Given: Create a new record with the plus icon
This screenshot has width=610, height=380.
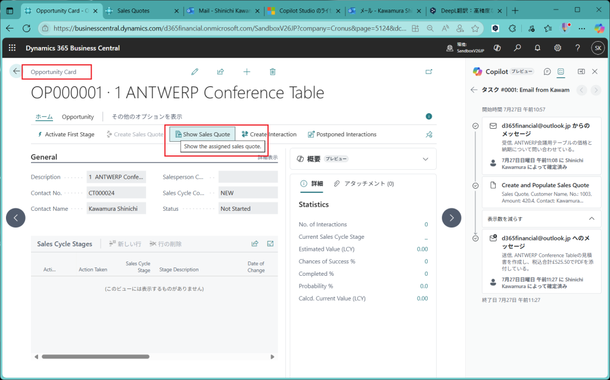Looking at the screenshot, I should 247,71.
